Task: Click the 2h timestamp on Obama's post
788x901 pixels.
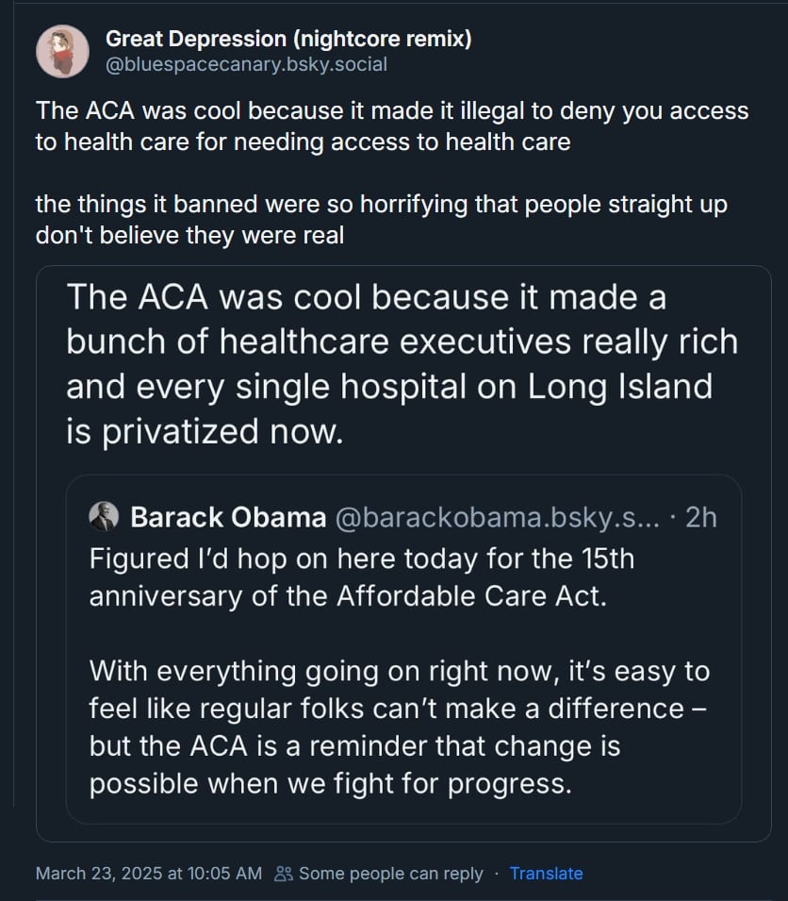Action: [701, 517]
